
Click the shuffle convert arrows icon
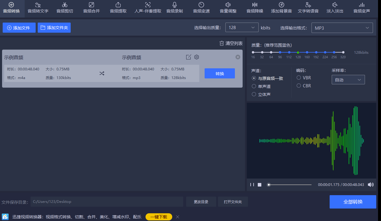pos(102,73)
